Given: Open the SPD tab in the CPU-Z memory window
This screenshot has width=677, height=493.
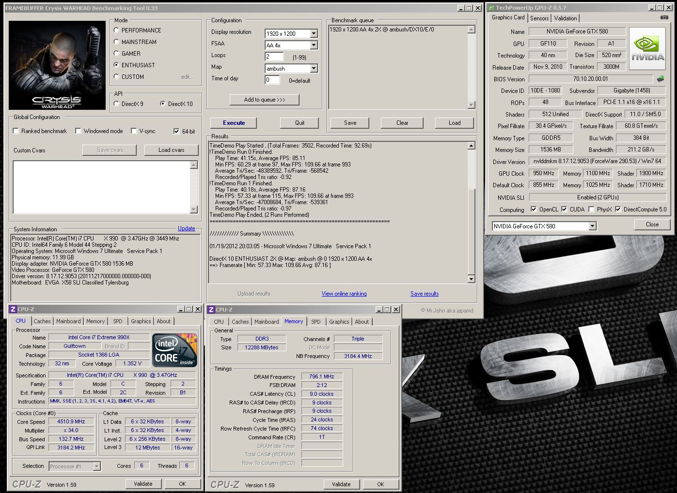Looking at the screenshot, I should point(315,322).
